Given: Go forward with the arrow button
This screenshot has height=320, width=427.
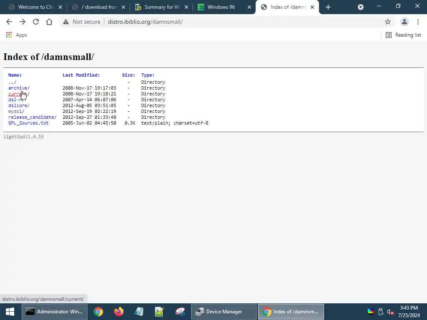Looking at the screenshot, I should coord(23,22).
